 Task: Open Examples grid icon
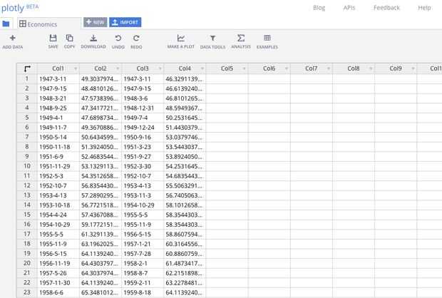(267, 38)
